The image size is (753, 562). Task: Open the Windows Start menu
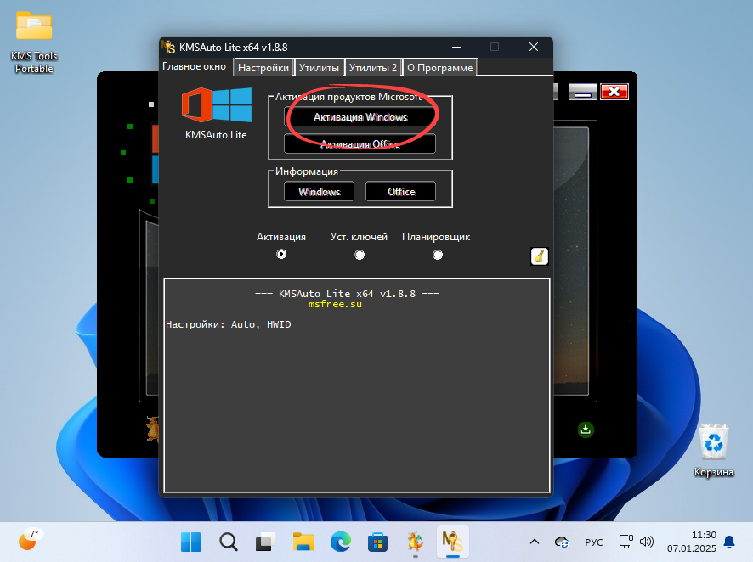190,542
